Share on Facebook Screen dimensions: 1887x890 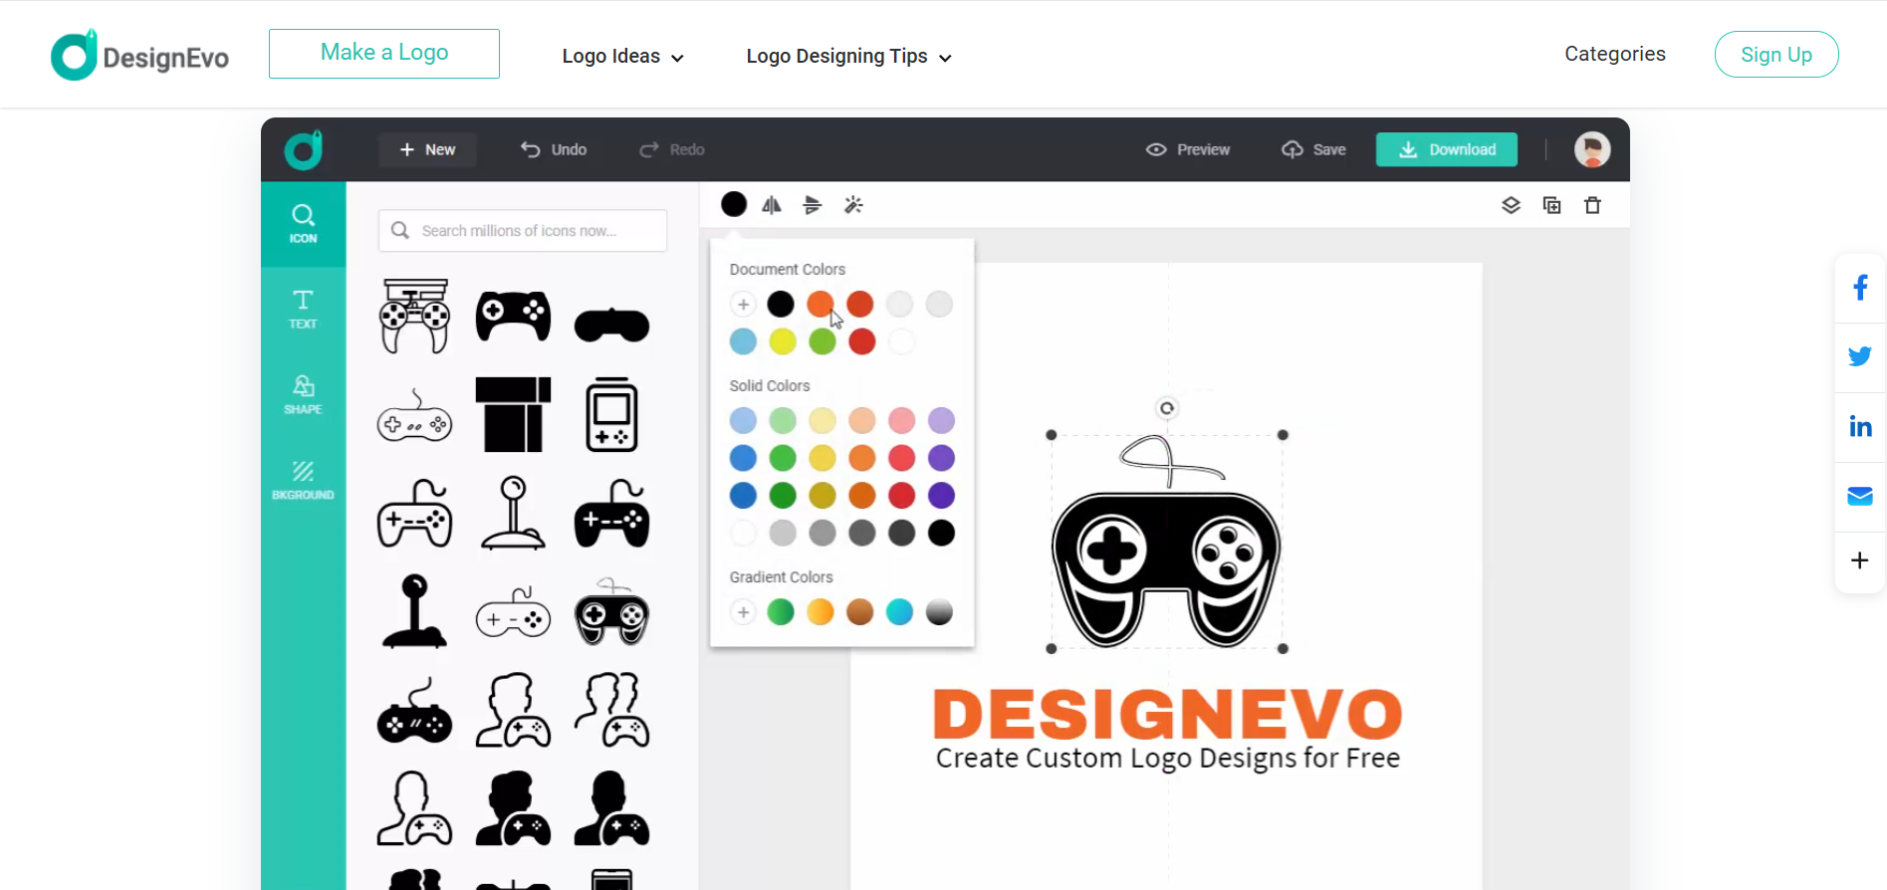click(1860, 288)
